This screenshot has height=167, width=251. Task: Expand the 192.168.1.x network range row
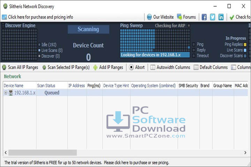coord(6,93)
